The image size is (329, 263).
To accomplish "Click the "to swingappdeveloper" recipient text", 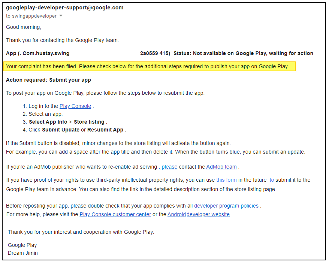I will pos(31,16).
